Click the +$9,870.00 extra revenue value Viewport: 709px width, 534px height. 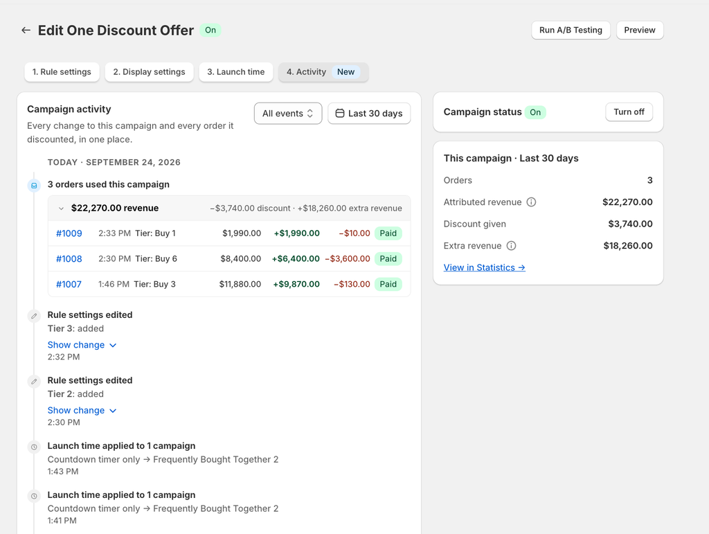click(x=296, y=285)
